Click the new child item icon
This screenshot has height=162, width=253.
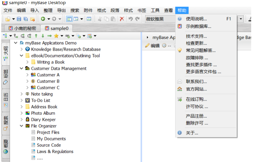(x=16, y=36)
